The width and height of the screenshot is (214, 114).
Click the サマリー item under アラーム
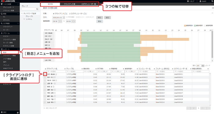point(6,36)
